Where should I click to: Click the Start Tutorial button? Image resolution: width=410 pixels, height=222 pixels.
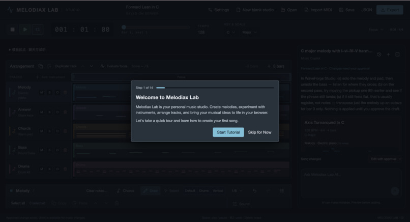click(x=228, y=132)
